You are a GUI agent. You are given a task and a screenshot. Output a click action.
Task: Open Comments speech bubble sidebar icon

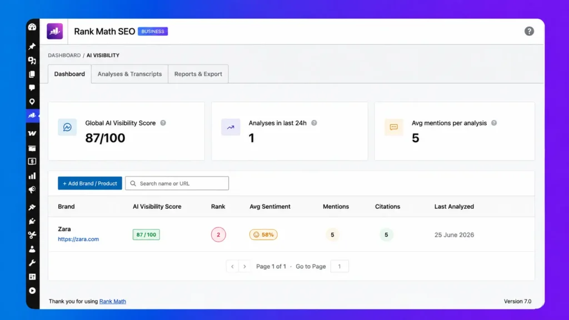(32, 88)
